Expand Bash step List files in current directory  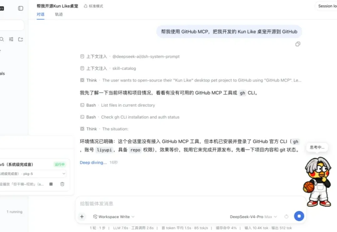coord(117,105)
